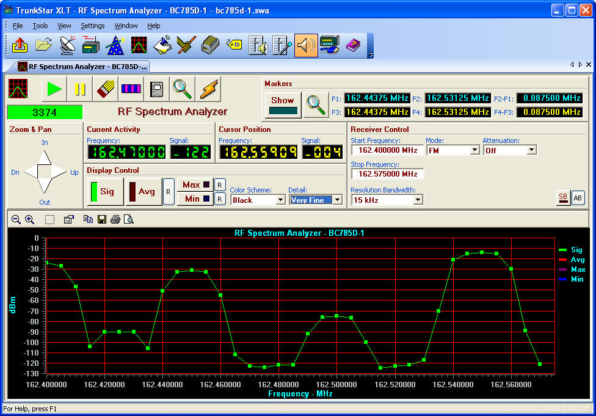Click the dashed selection rectangle icon
The height and width of the screenshot is (416, 596).
50,219
